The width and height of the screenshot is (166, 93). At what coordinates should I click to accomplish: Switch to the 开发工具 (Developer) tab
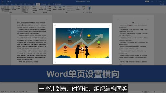click(44, 4)
